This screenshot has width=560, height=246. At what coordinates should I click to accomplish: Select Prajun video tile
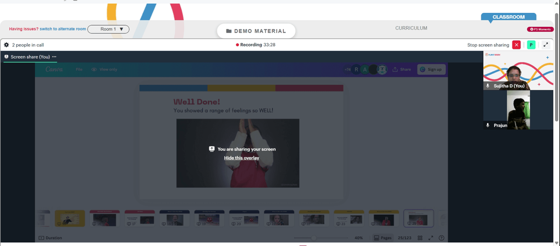click(519, 110)
